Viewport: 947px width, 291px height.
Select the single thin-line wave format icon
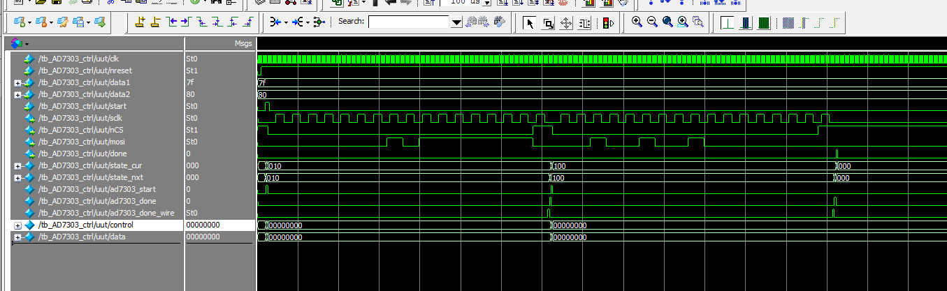pos(728,23)
